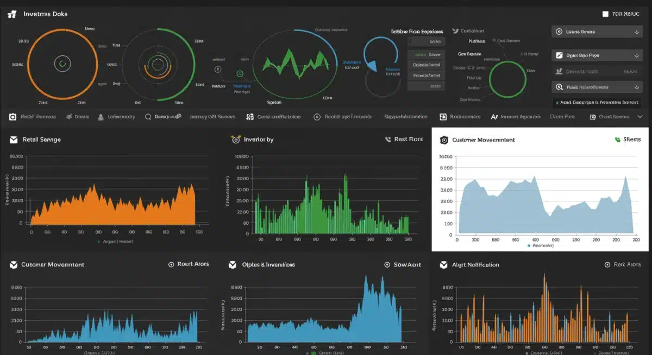The image size is (652, 355).
Task: Click the download faces icon in right sidebar
Action: tap(558, 71)
